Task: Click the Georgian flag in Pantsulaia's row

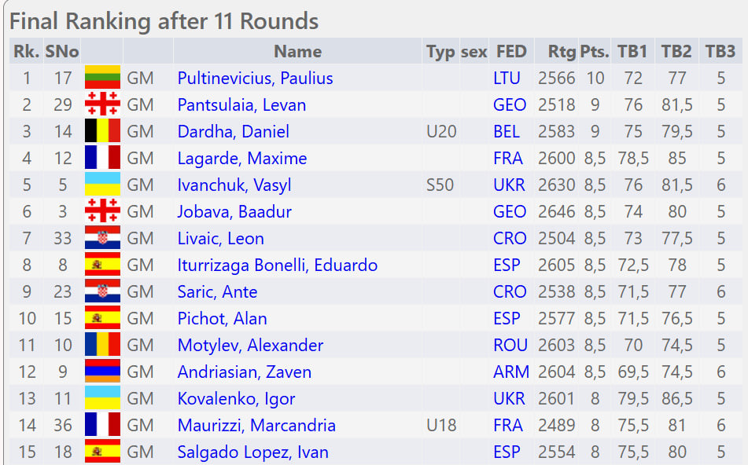Action: (x=102, y=104)
